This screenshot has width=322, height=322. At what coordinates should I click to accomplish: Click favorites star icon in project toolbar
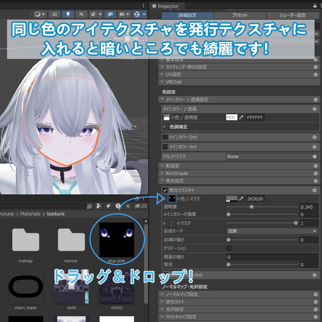(128, 206)
